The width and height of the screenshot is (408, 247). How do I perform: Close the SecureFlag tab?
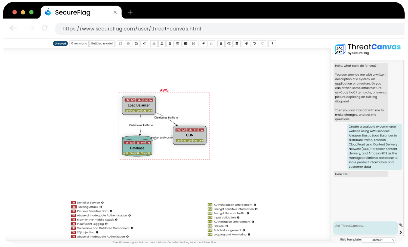click(x=115, y=13)
